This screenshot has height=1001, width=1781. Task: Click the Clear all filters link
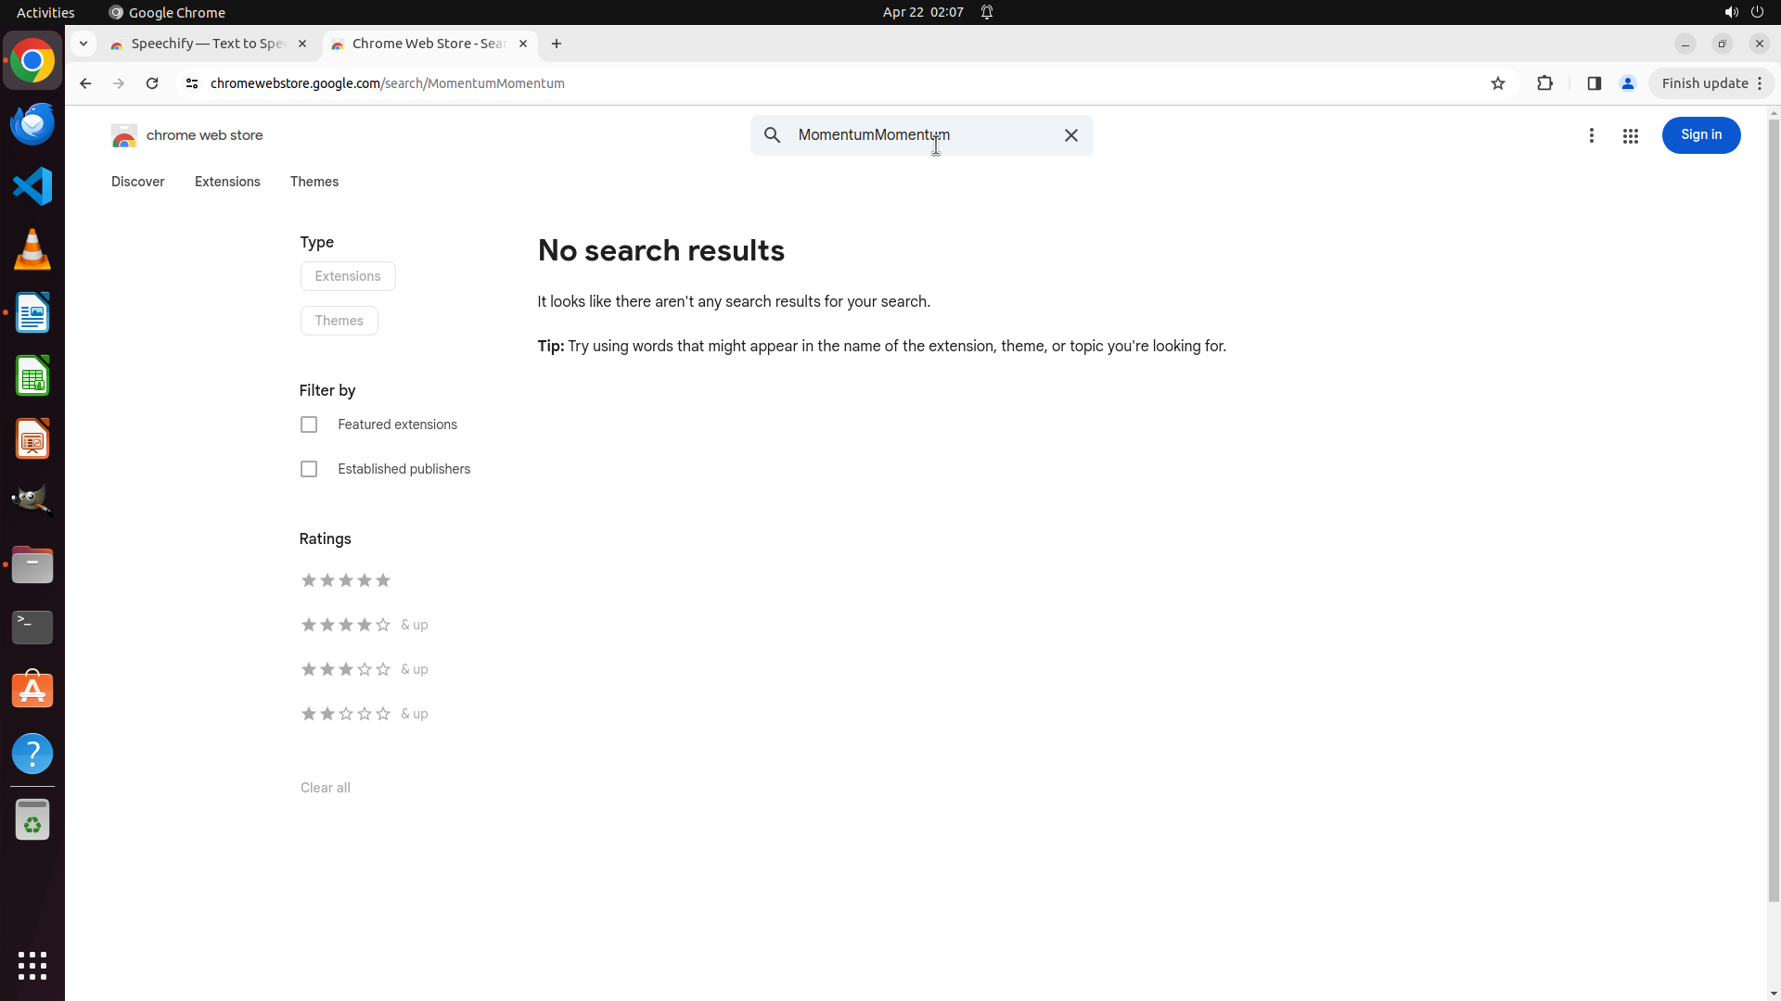325,788
